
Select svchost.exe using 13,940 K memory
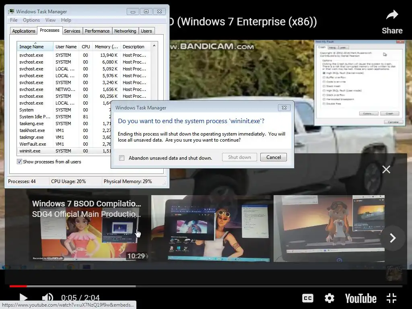84,55
